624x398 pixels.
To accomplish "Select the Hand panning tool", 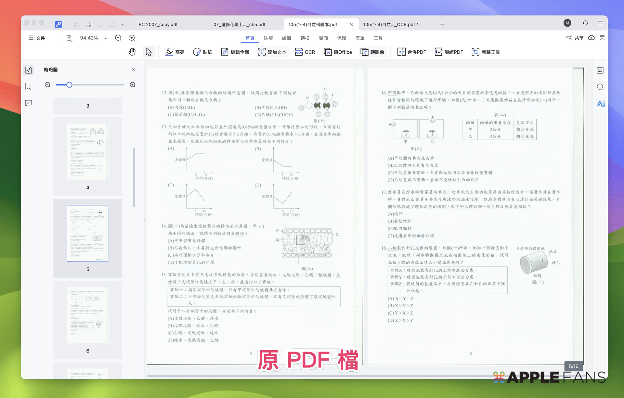I will [132, 52].
